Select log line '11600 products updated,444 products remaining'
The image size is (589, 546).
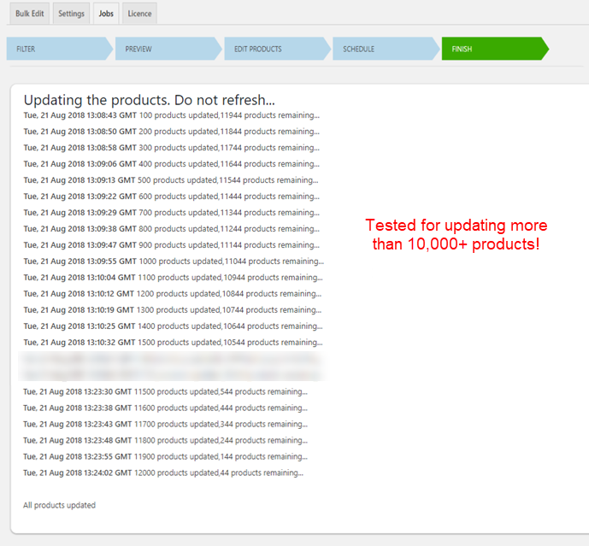click(165, 408)
